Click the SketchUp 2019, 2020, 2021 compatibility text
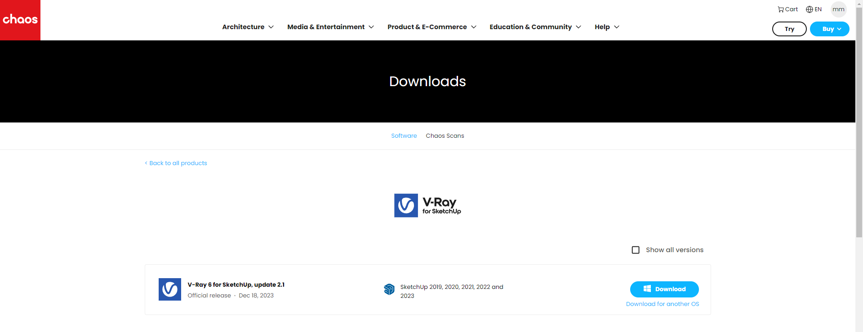This screenshot has width=863, height=332. point(452,291)
